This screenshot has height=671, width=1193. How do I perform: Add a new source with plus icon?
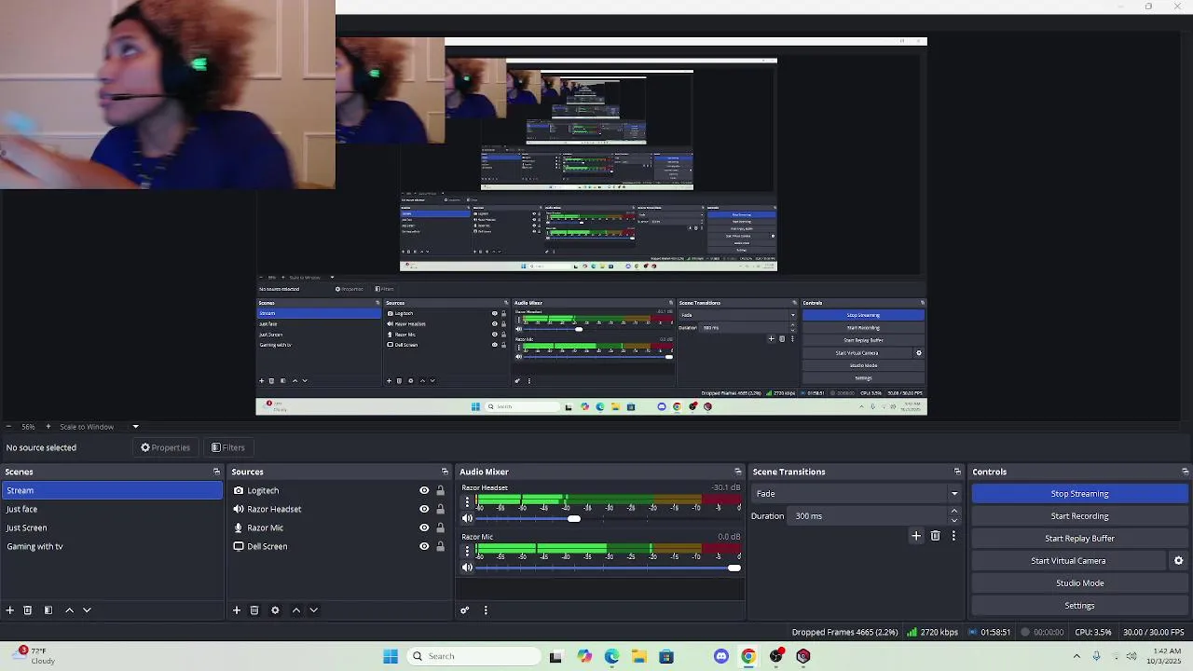pyautogui.click(x=237, y=610)
